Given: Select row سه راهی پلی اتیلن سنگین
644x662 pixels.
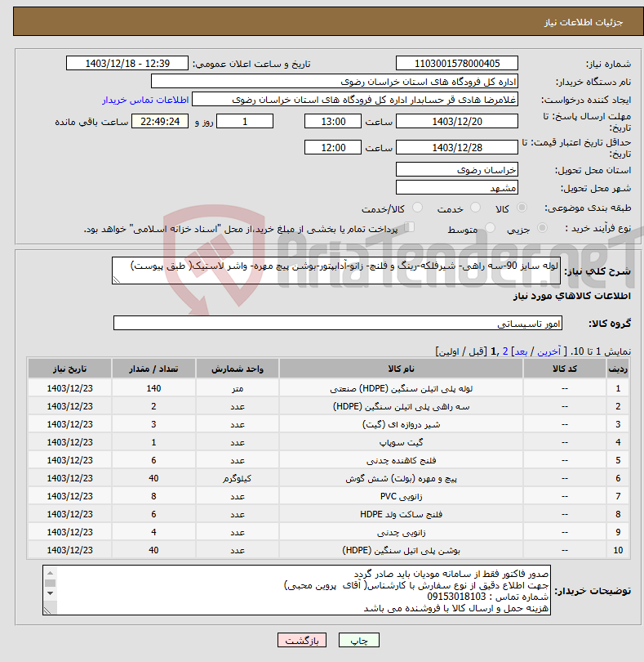Looking at the screenshot, I should coord(329,406).
